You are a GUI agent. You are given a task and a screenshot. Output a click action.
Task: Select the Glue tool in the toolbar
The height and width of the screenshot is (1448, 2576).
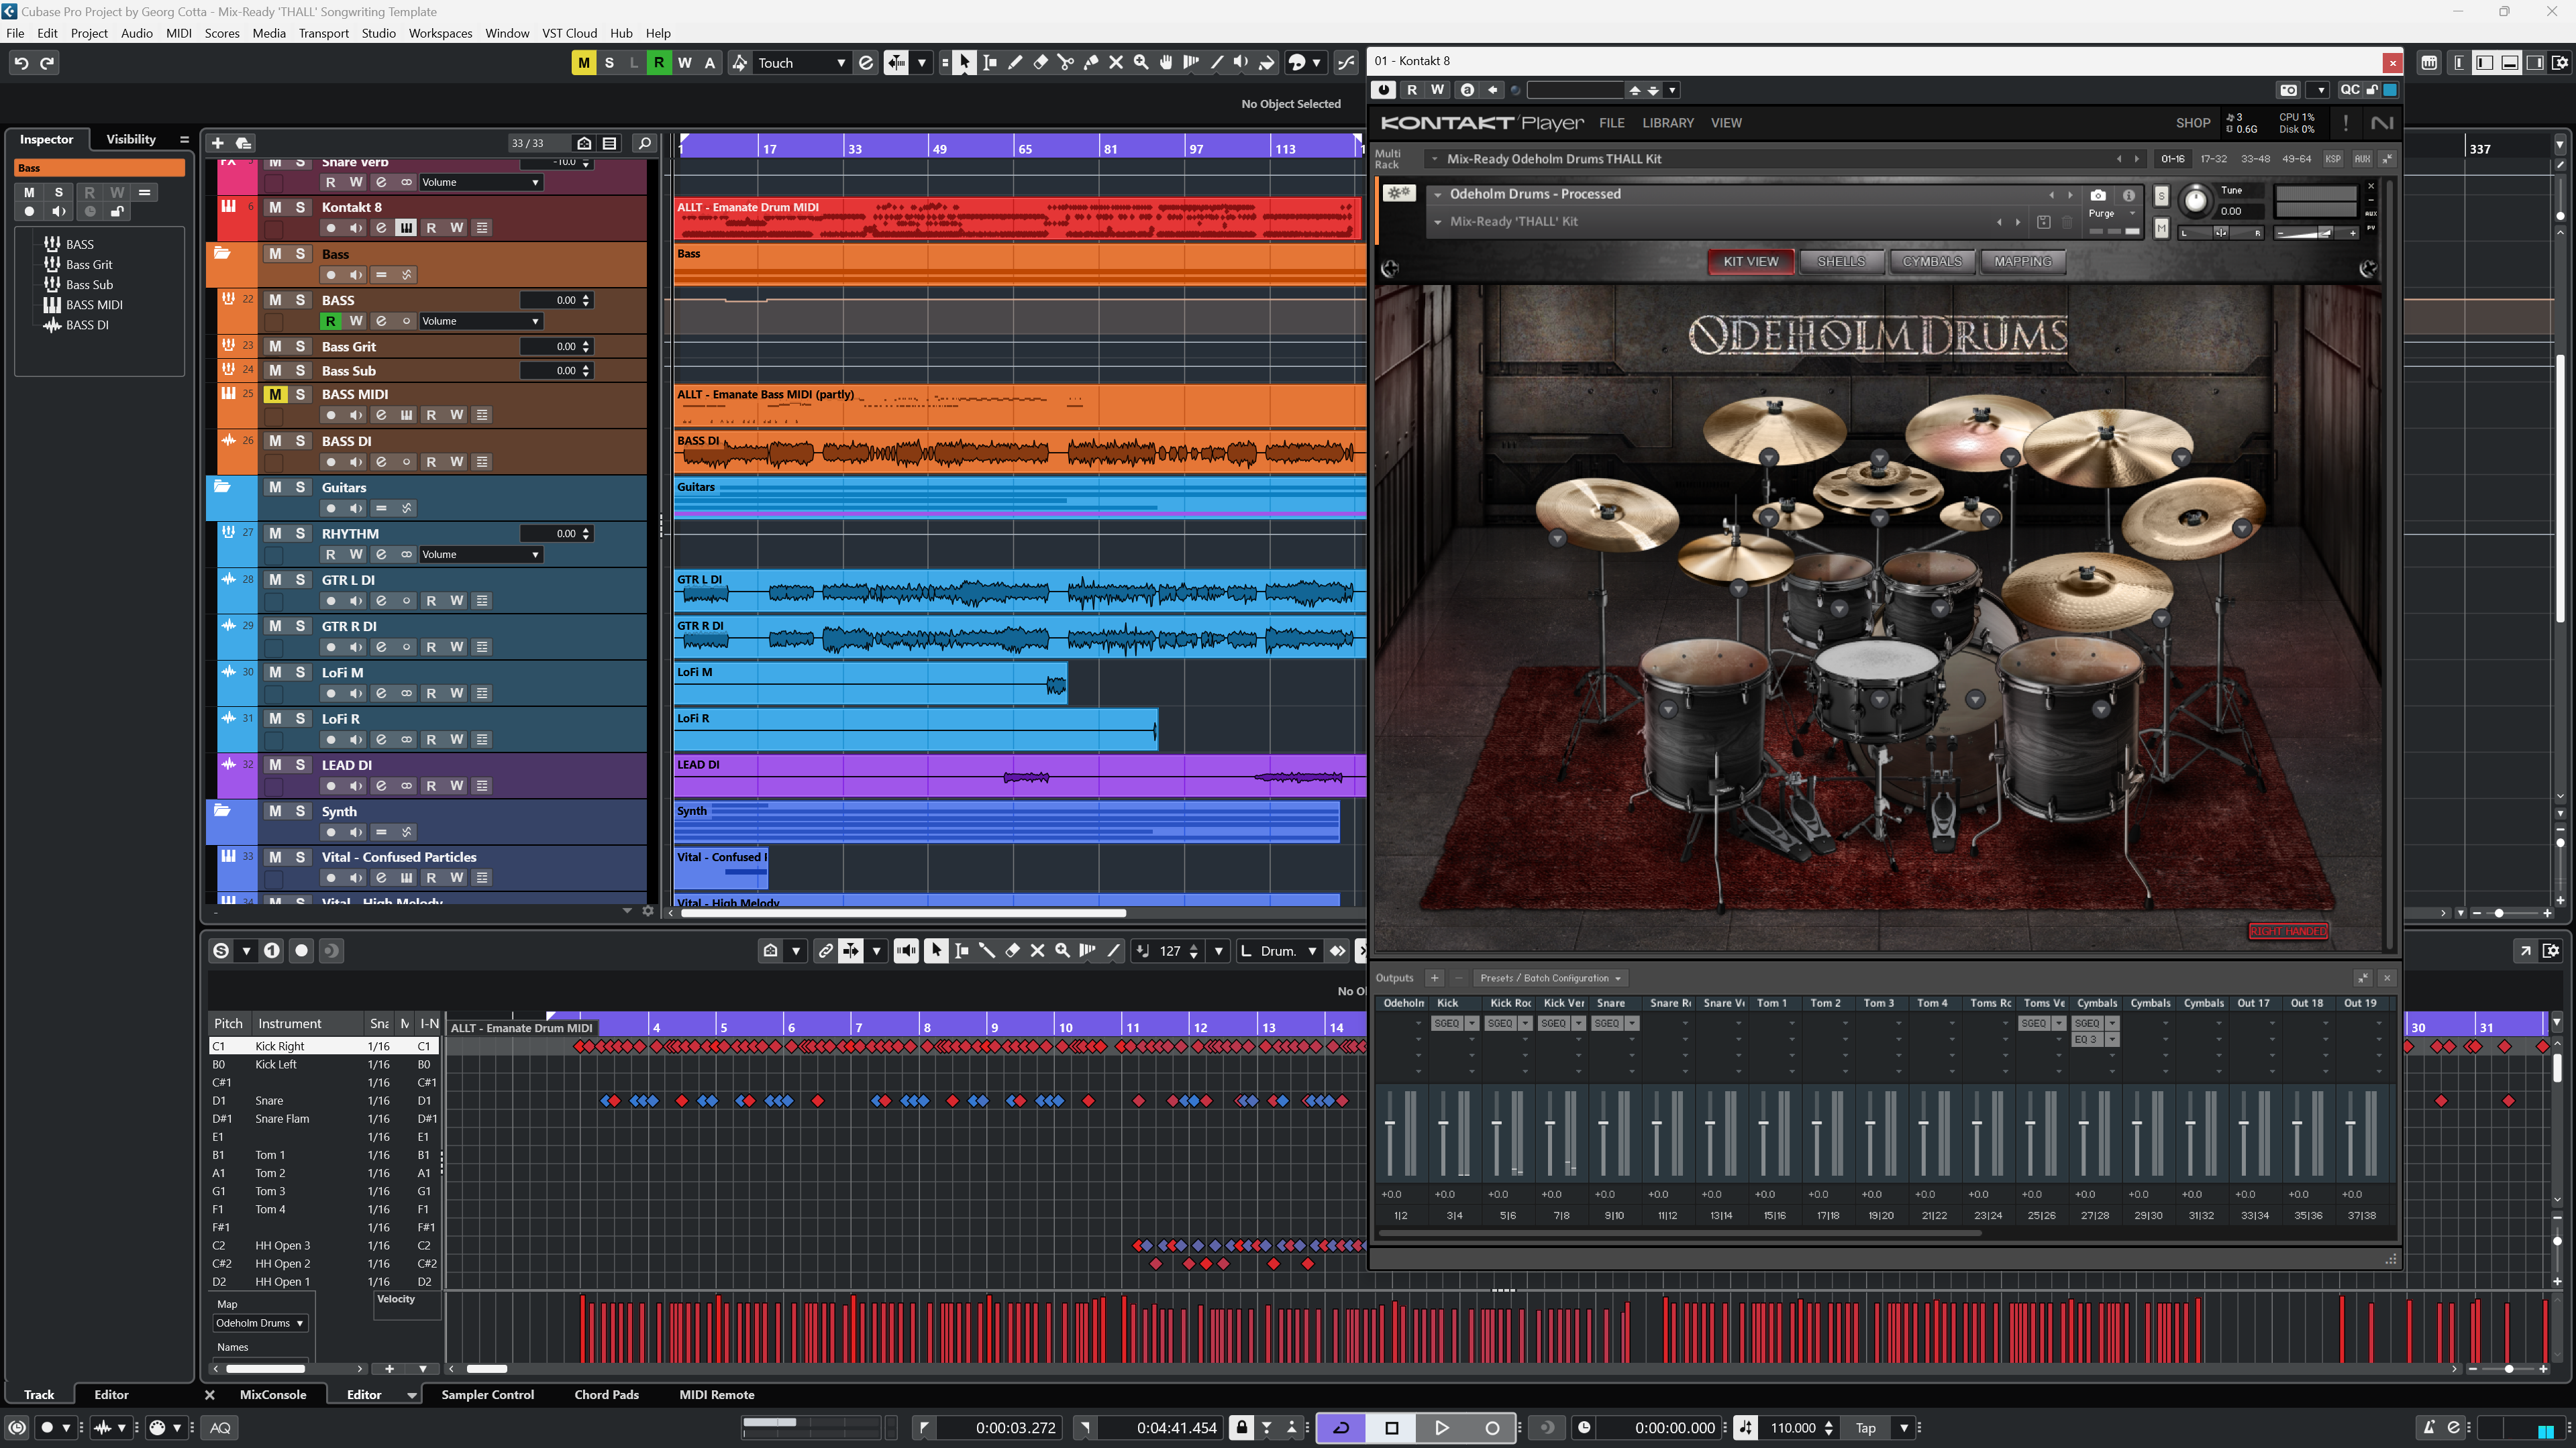[1091, 63]
